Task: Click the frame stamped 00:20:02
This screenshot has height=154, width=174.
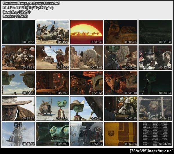Action: 121,58
